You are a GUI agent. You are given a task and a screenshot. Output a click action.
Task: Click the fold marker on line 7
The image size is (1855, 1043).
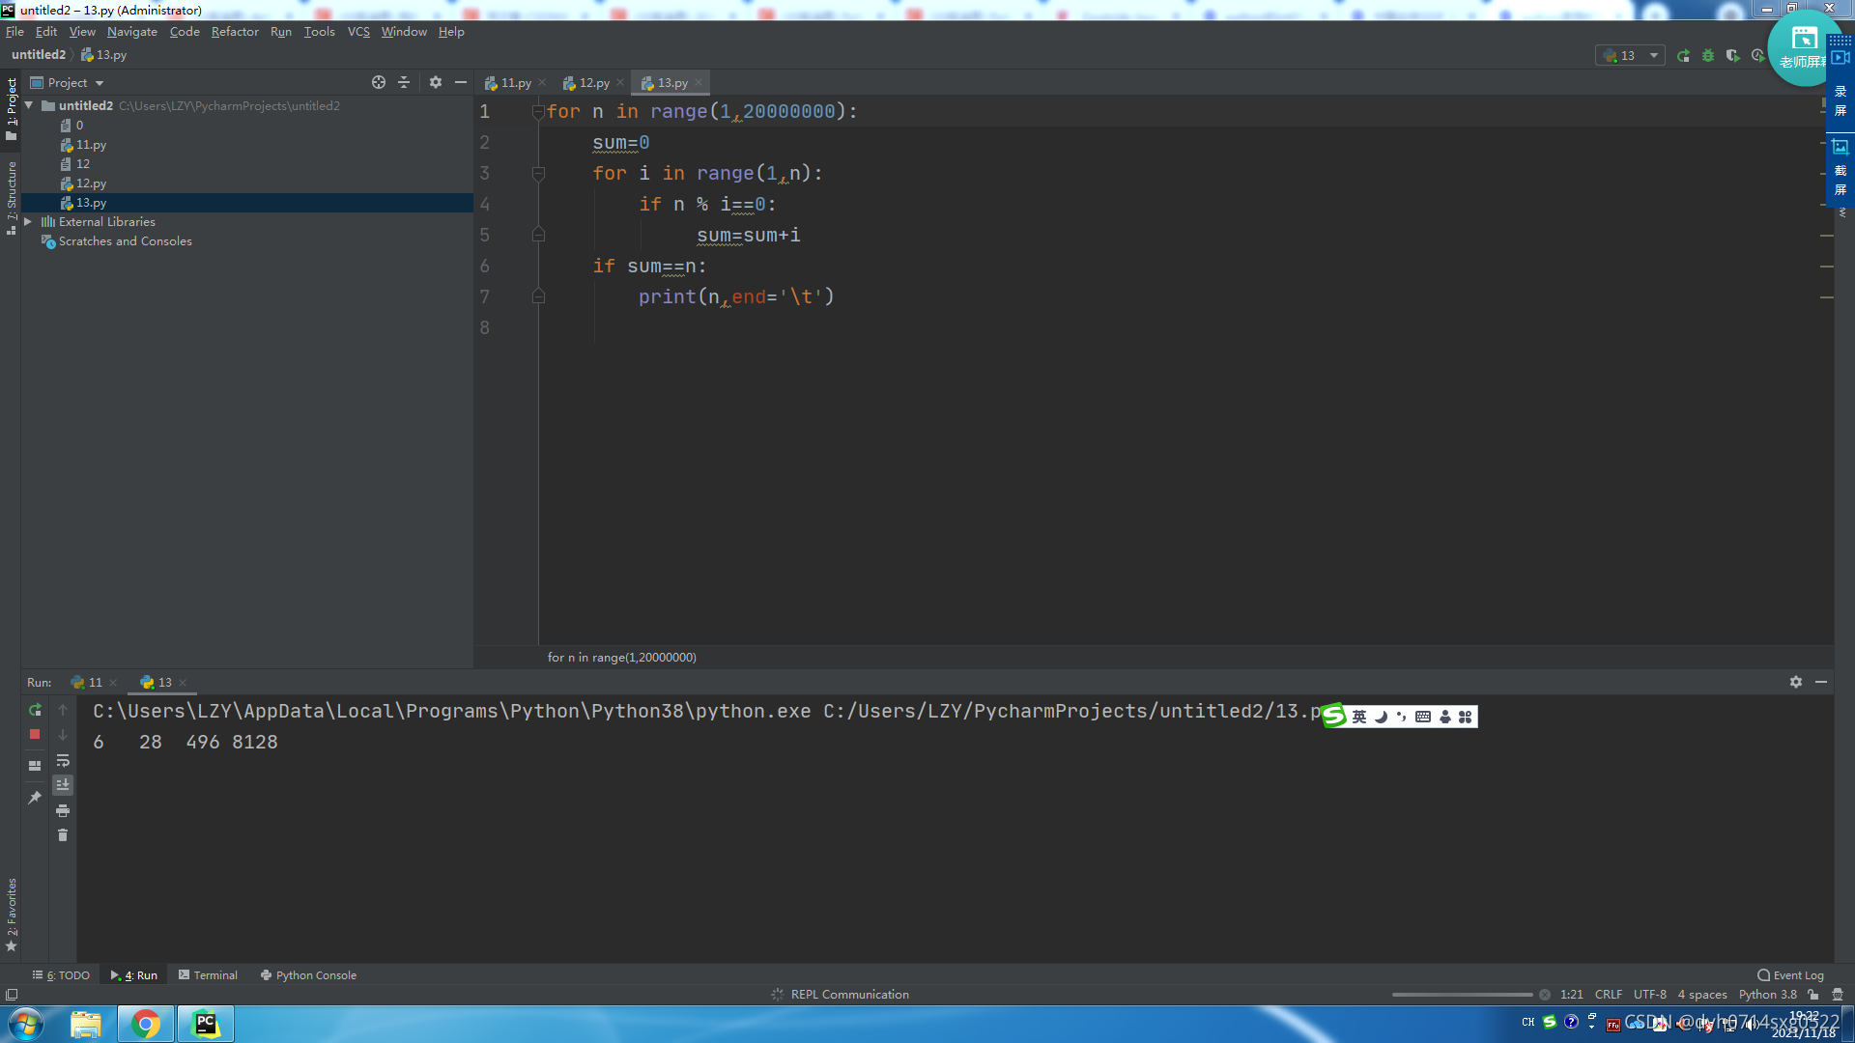(x=538, y=296)
